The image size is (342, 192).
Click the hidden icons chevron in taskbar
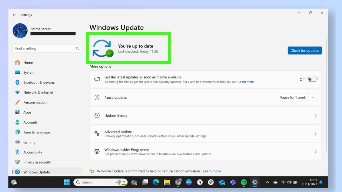(267, 182)
